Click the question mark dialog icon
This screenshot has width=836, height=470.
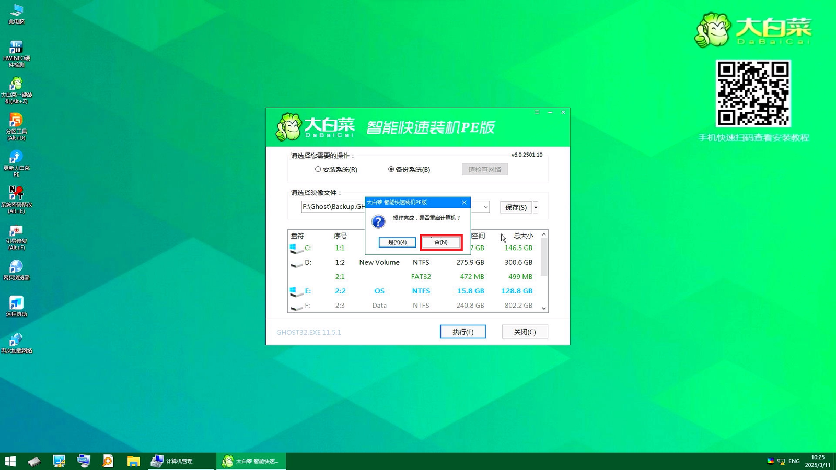[378, 221]
